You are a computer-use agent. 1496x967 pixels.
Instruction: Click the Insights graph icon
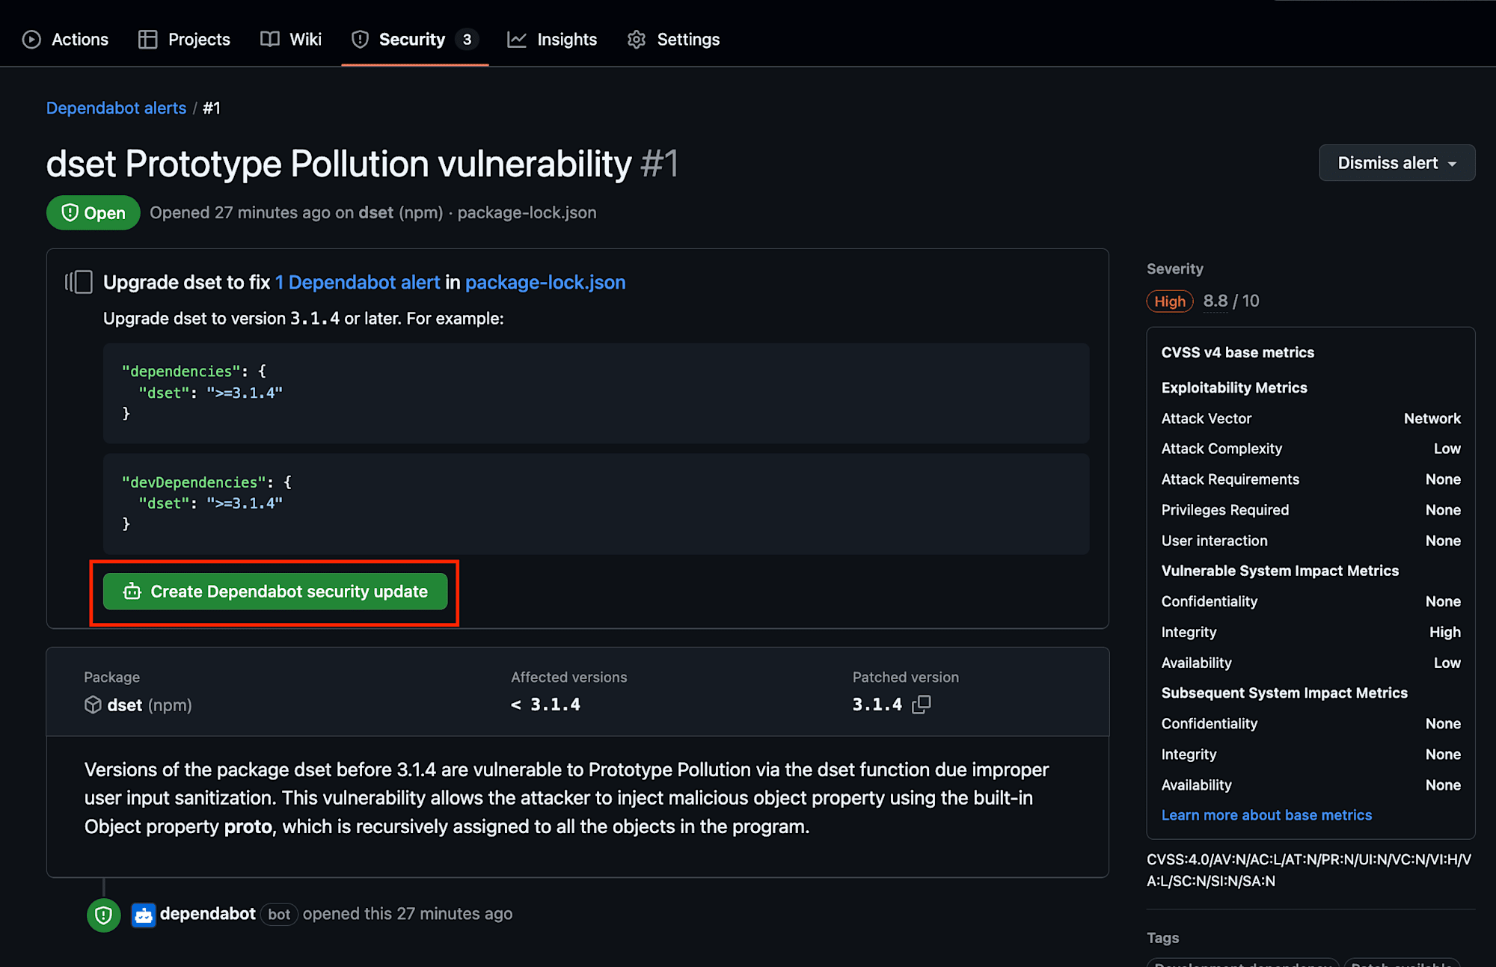click(517, 40)
